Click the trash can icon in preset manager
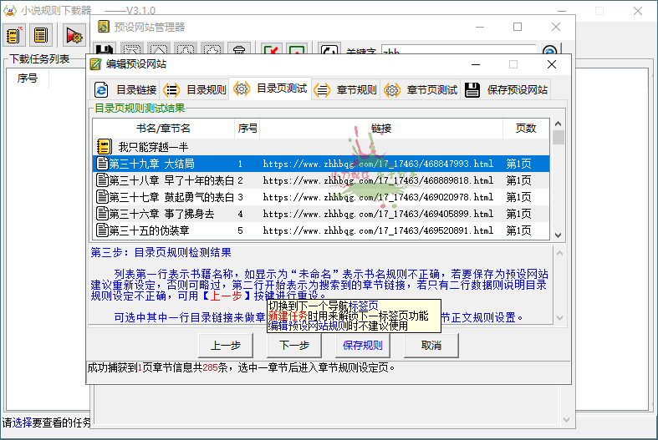 pyautogui.click(x=239, y=52)
